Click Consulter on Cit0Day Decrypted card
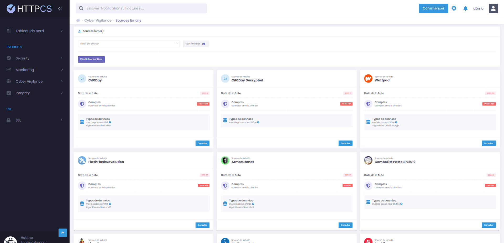 (345, 143)
